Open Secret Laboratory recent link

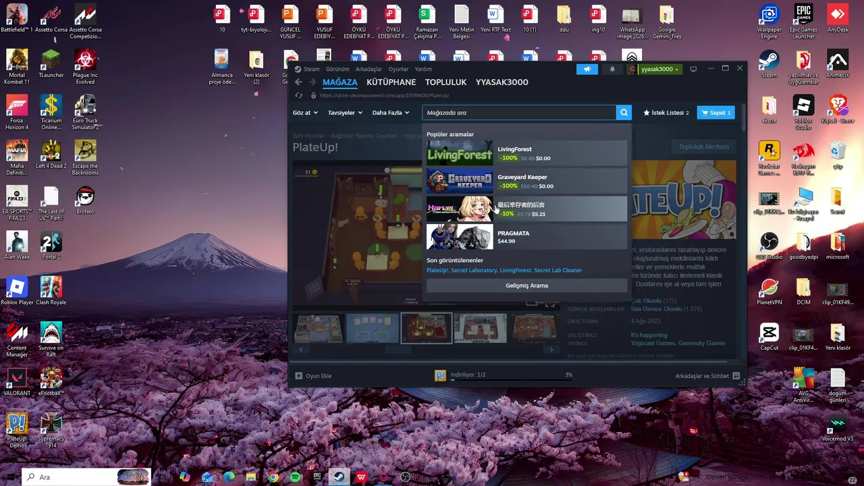[474, 270]
